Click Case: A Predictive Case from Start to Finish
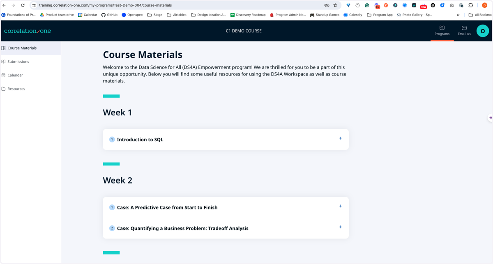Viewport: 493px width, 264px height. (x=167, y=207)
